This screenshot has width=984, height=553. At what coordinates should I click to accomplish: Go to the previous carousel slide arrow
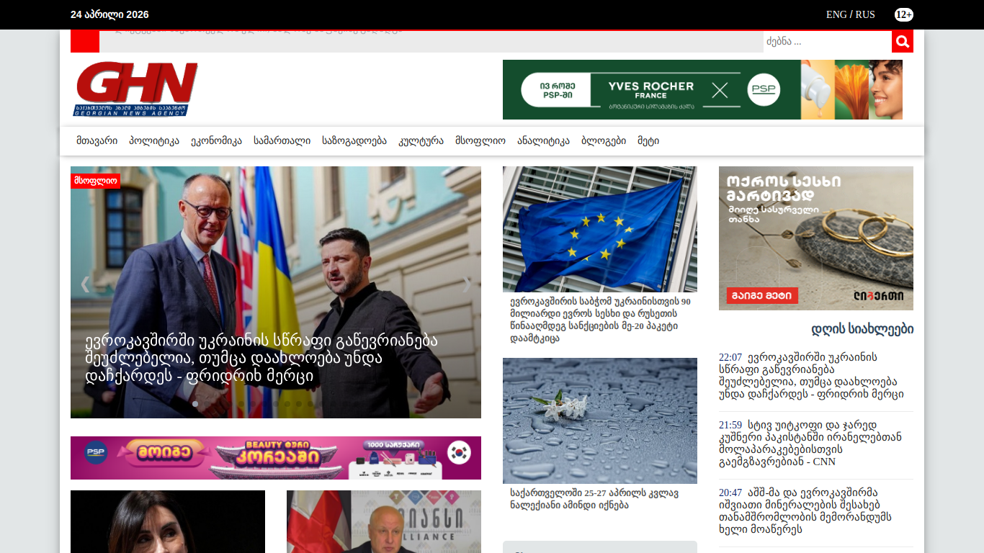click(85, 284)
